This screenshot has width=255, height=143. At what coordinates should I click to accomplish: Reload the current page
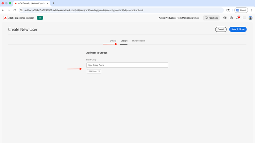tap(15, 10)
